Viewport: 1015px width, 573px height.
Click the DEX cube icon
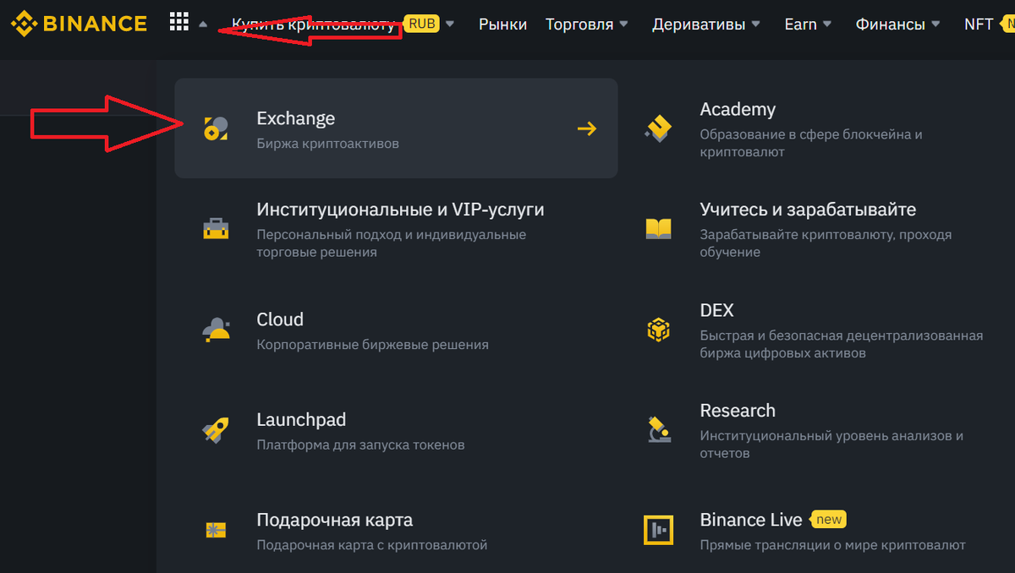coord(658,330)
